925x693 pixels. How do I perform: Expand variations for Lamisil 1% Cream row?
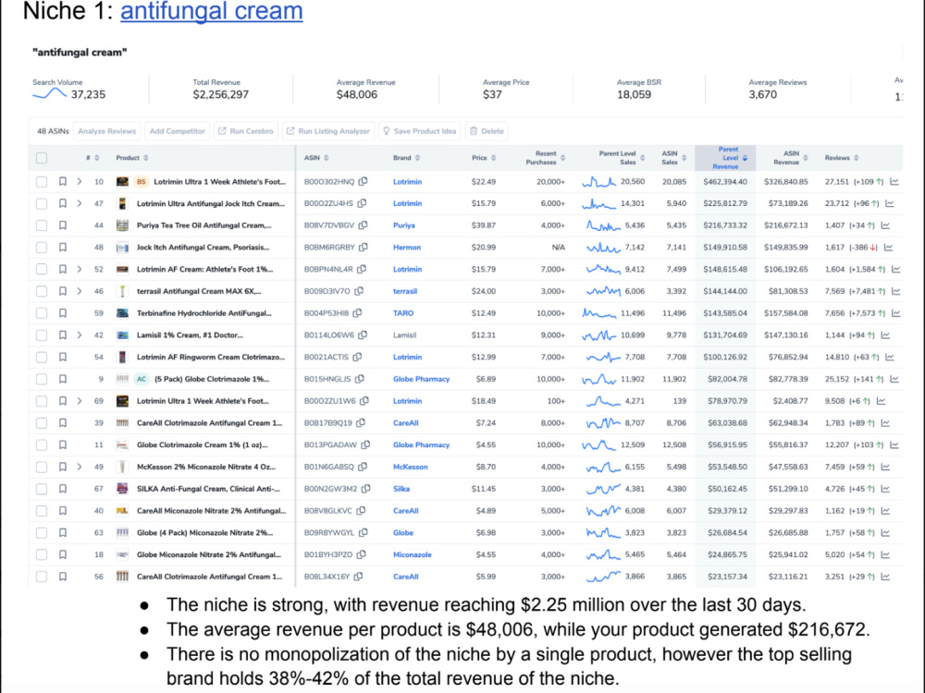pyautogui.click(x=79, y=334)
